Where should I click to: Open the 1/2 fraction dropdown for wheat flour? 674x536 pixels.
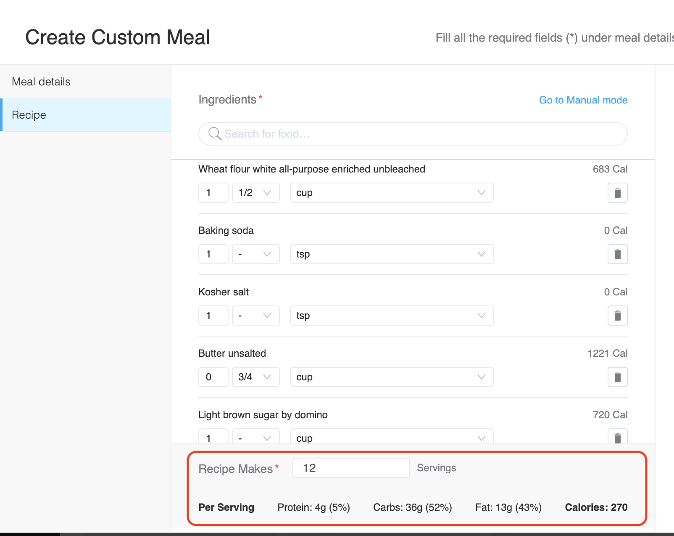(x=256, y=193)
